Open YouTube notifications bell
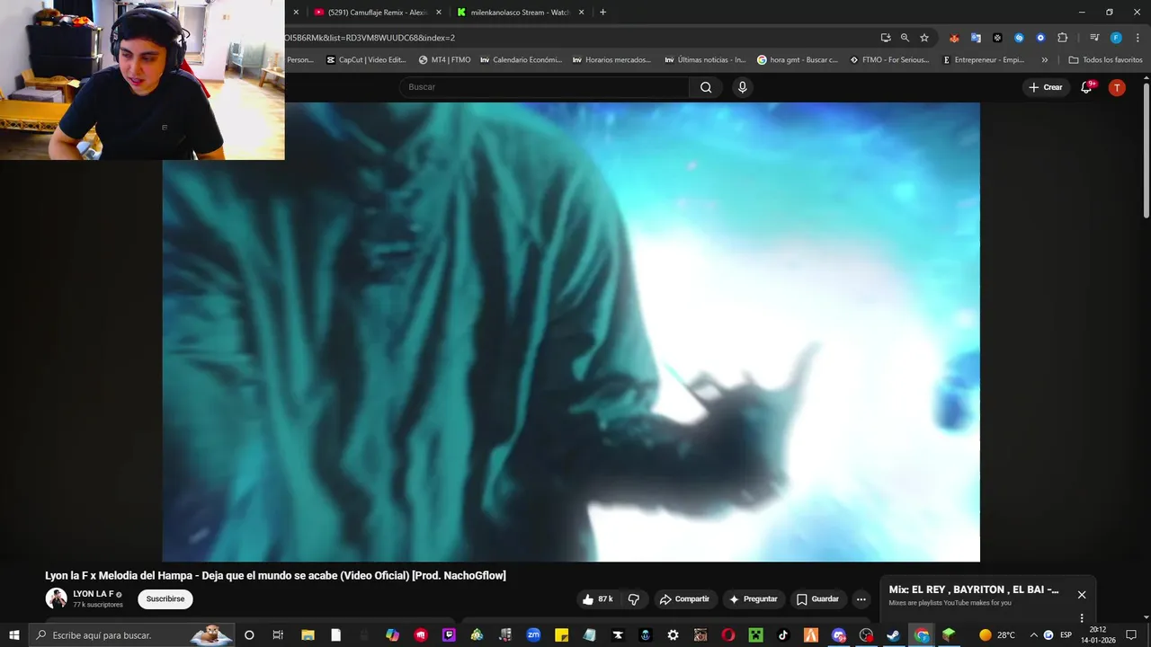This screenshot has height=647, width=1151. tap(1086, 87)
